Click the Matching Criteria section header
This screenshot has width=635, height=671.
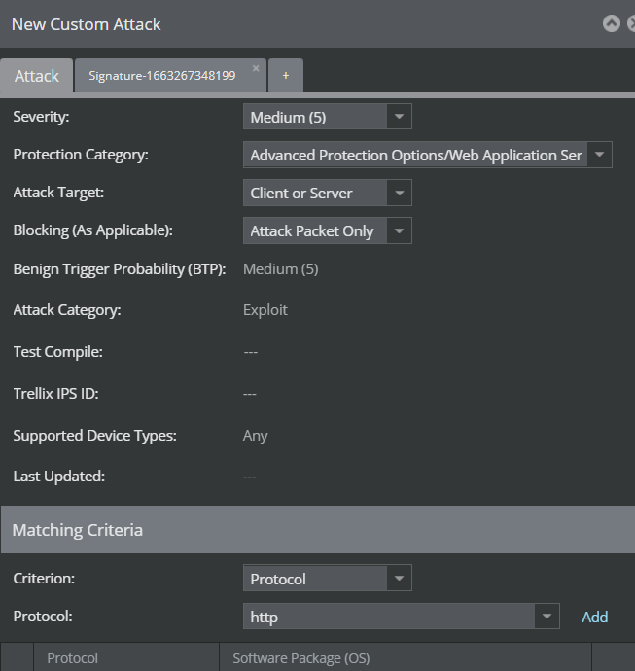318,530
